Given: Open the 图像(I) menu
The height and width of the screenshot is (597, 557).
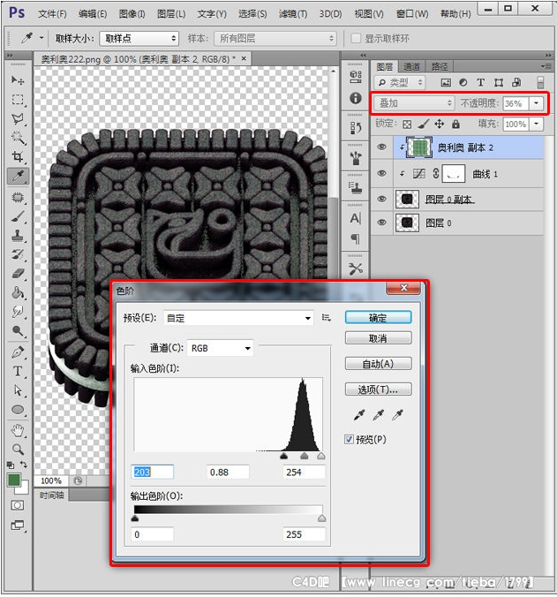Looking at the screenshot, I should pos(132,14).
